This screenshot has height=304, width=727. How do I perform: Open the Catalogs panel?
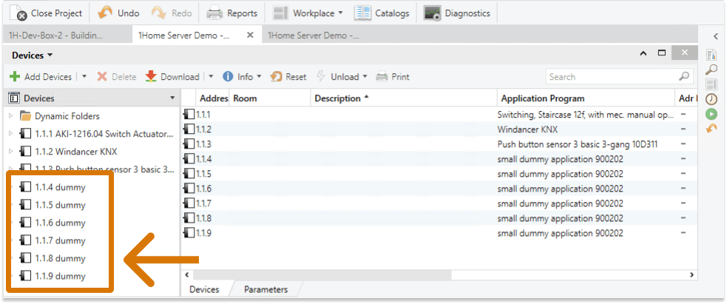click(362, 13)
